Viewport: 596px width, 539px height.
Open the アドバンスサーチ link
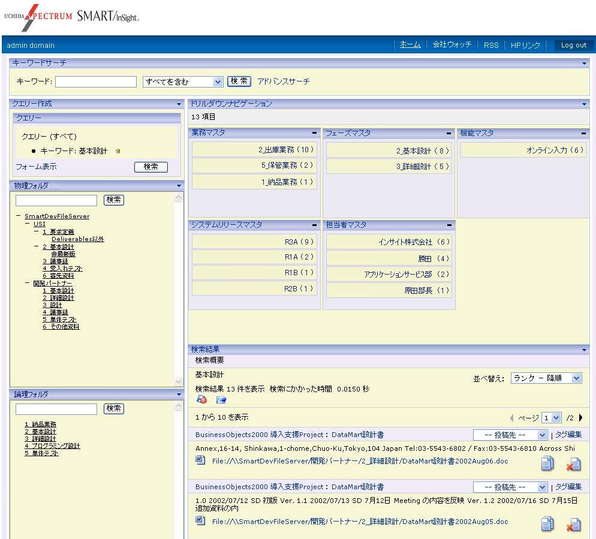tap(284, 82)
